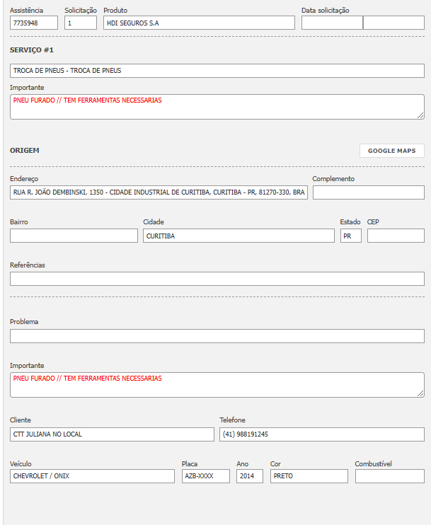Click the empty CEP field
Image resolution: width=431 pixels, height=525 pixels.
click(396, 236)
